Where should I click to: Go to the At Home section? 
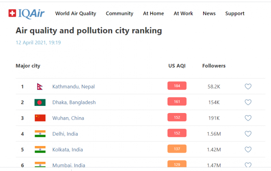tap(153, 13)
